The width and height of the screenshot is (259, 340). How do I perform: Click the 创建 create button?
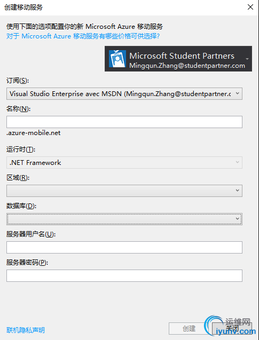click(189, 328)
